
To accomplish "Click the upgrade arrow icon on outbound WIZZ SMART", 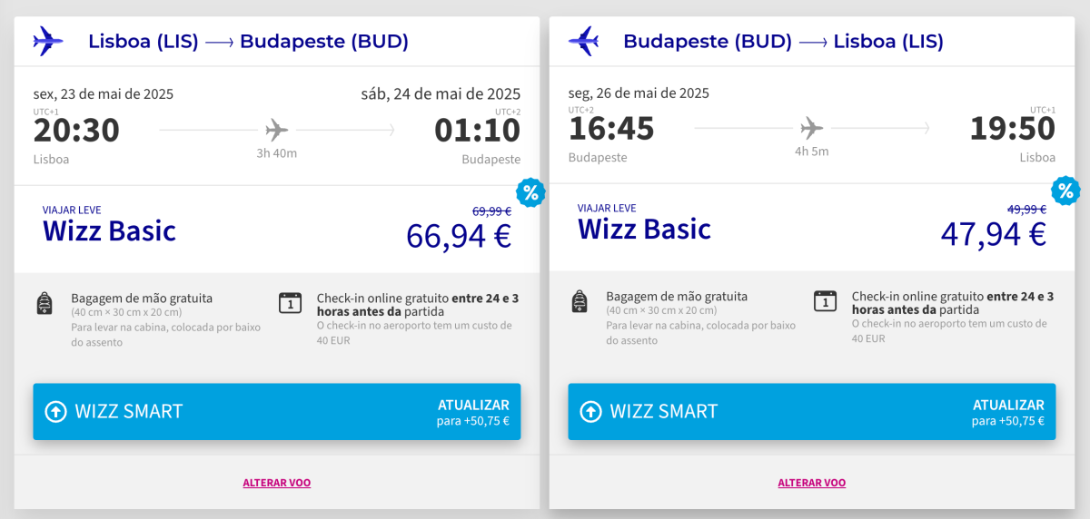I will pyautogui.click(x=56, y=412).
